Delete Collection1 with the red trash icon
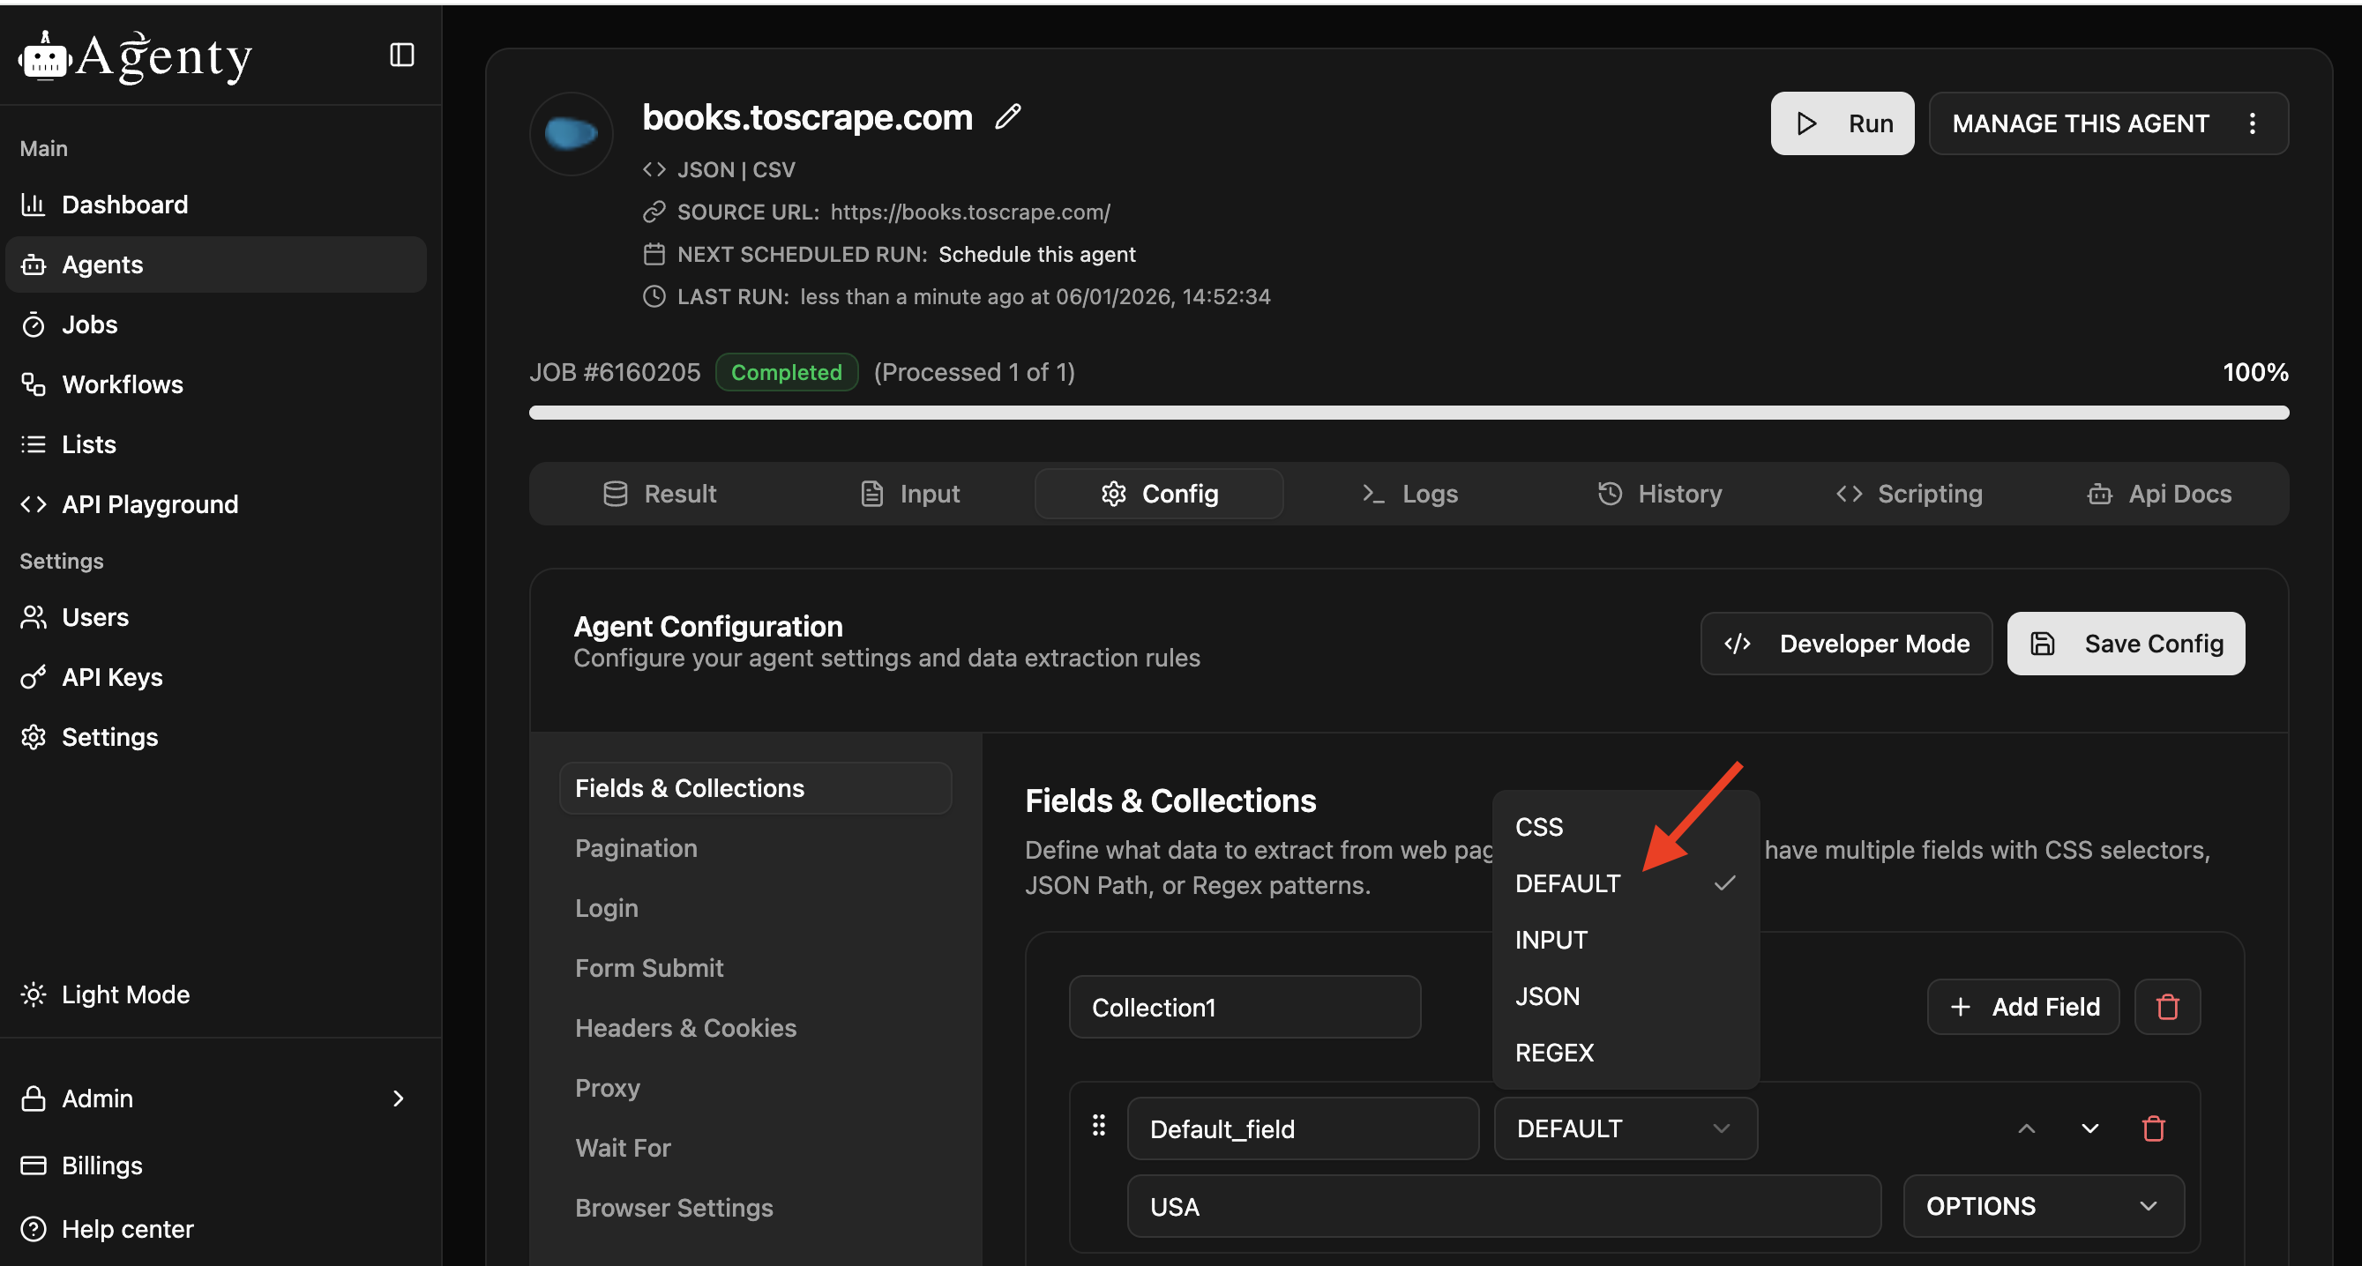Viewport: 2362px width, 1266px height. tap(2167, 1007)
